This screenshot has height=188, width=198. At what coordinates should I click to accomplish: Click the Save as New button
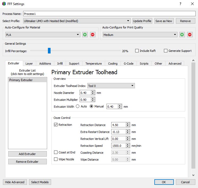pos(164,21)
